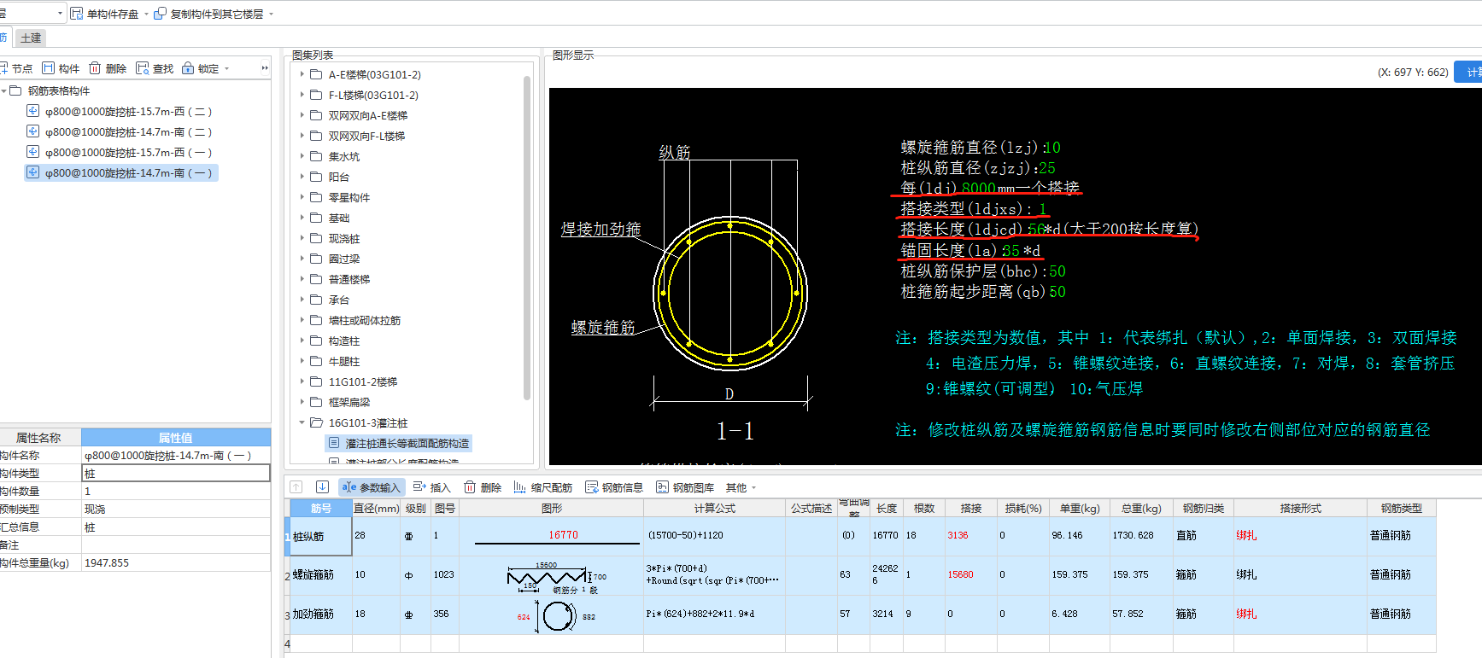Click the 插入 insert row icon

pos(419,487)
